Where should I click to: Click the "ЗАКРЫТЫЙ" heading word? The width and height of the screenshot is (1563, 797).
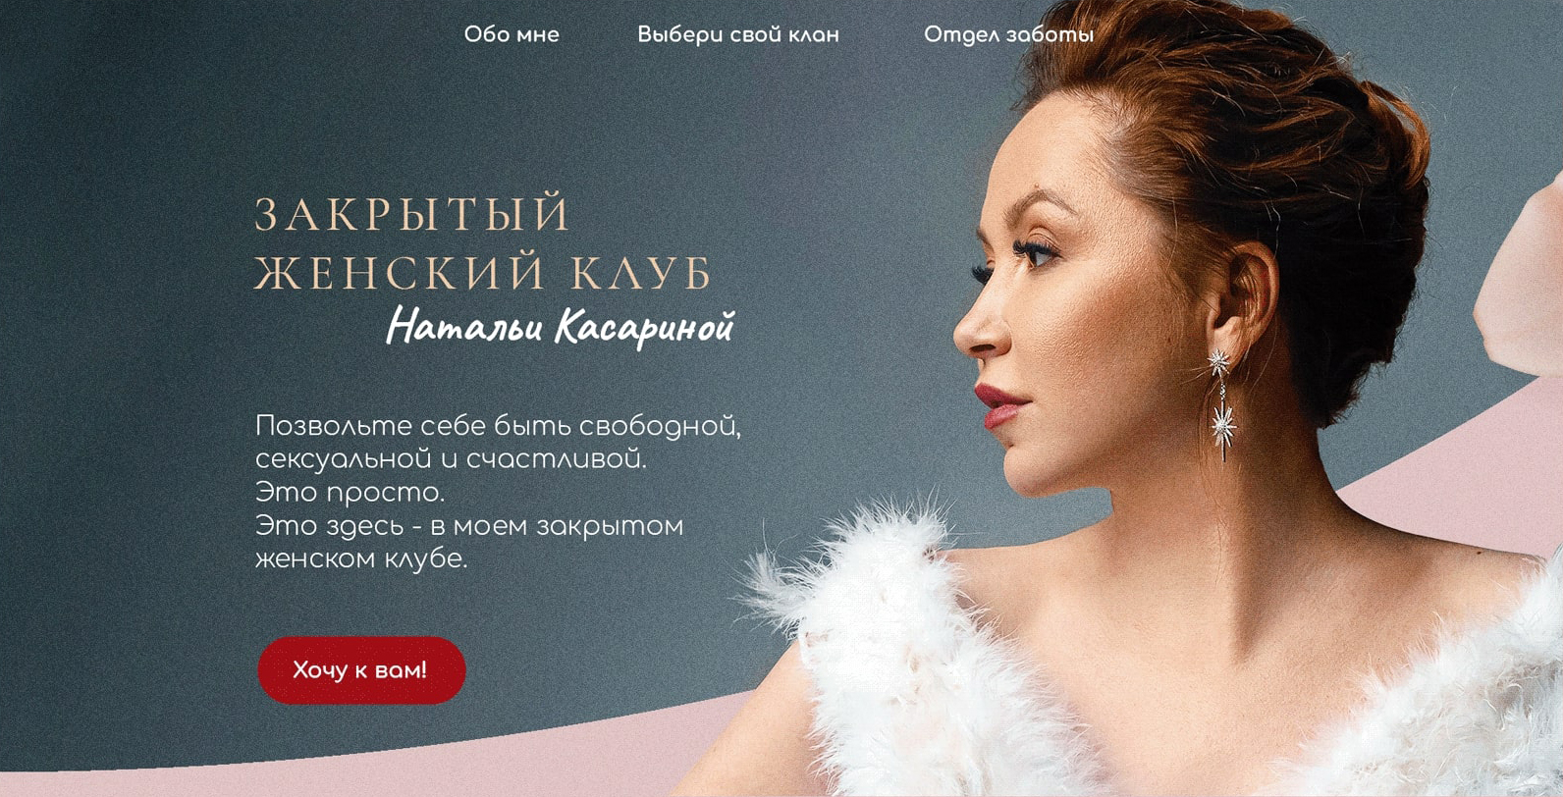click(x=413, y=215)
